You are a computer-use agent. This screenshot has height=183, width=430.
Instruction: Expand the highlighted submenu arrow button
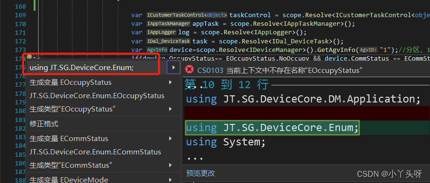tap(174, 67)
